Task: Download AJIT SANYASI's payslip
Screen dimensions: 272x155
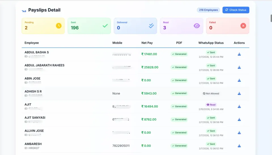Action: click(239, 119)
